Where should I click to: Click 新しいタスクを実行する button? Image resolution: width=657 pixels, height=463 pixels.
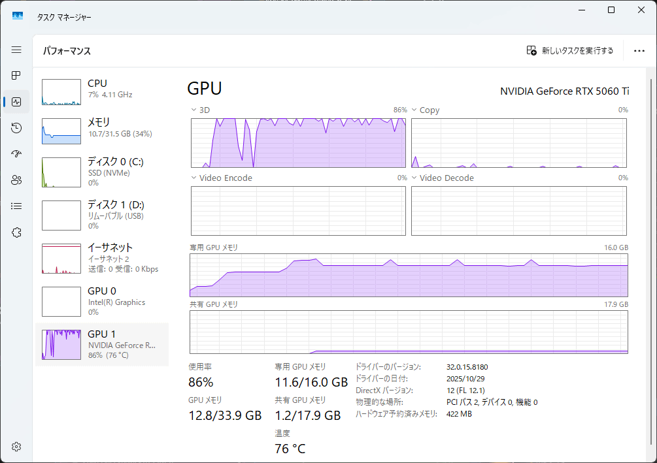pos(570,51)
